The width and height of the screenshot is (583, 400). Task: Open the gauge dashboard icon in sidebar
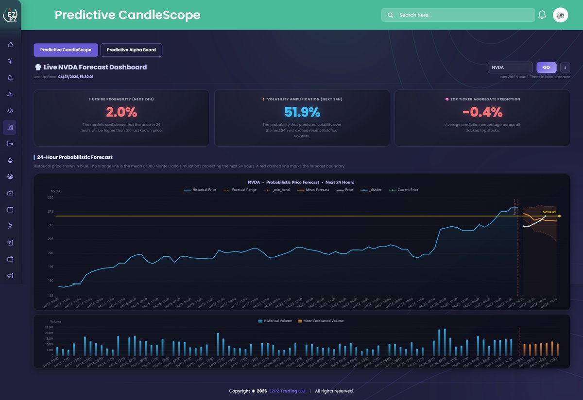point(10,177)
